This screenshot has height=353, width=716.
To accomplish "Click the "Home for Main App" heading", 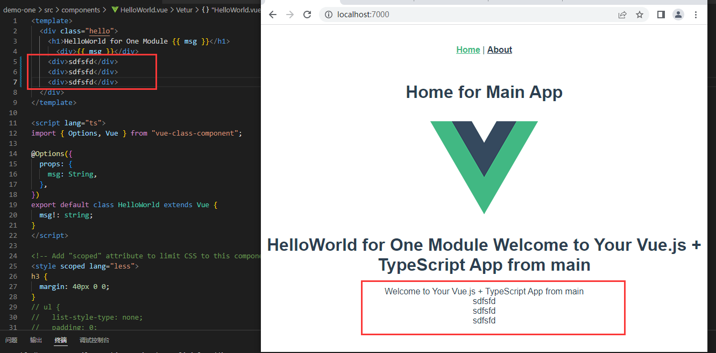I will point(484,92).
